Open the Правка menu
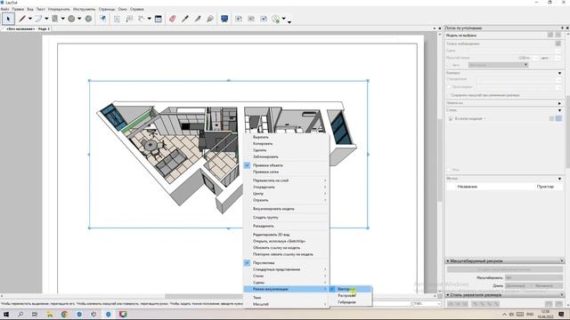 pos(18,9)
